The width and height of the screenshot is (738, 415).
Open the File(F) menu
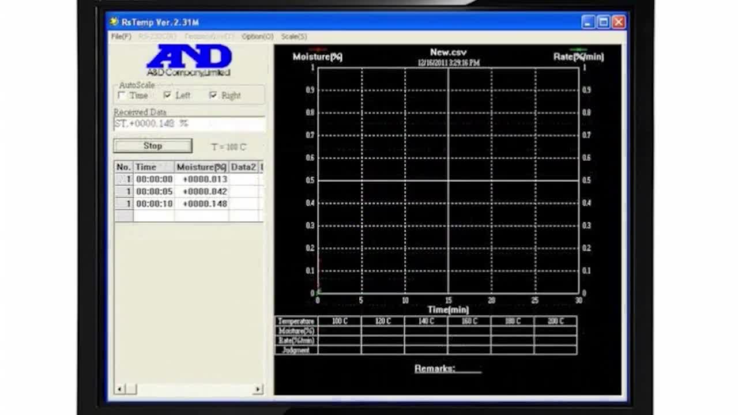coord(121,36)
